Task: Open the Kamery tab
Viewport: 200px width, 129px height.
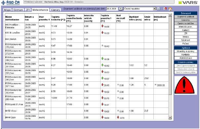Action: tap(55, 10)
